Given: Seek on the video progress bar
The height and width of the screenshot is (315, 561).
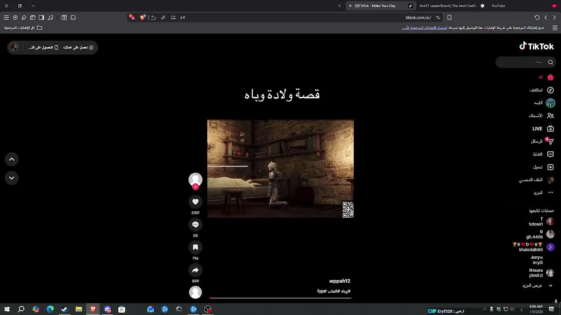Looking at the screenshot, I should click(280, 298).
